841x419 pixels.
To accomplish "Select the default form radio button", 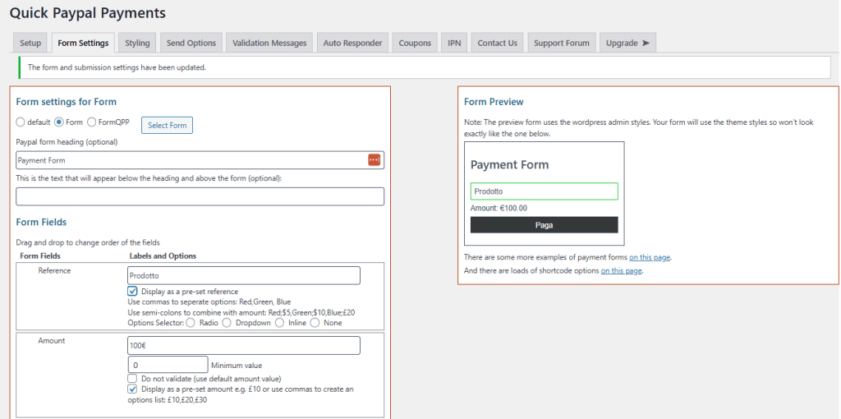I will click(x=21, y=122).
